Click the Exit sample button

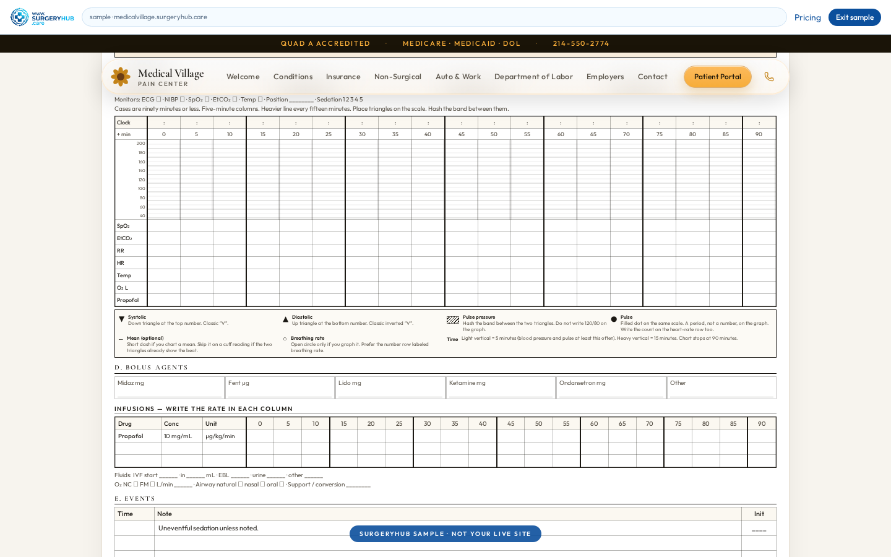(x=854, y=17)
